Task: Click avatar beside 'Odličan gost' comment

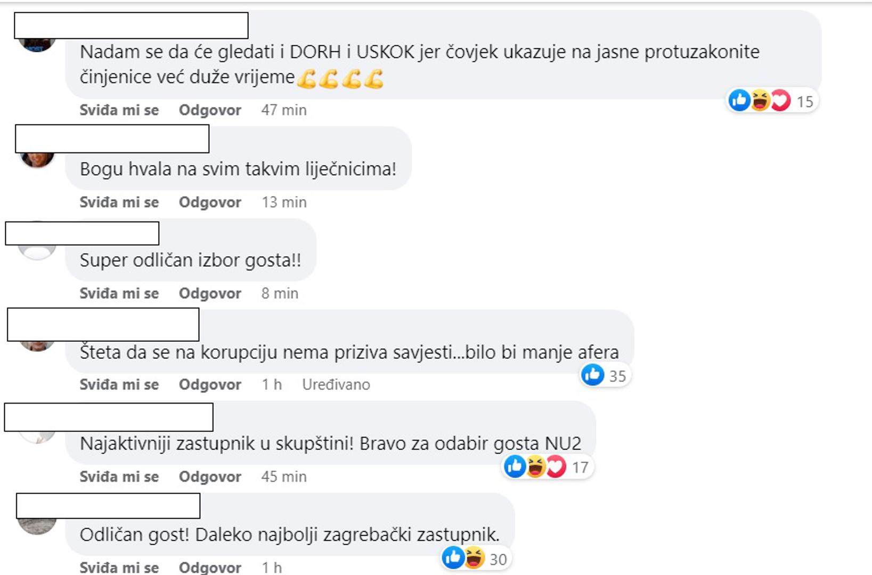Action: pos(37,525)
